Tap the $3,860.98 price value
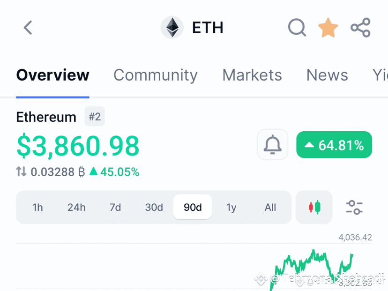 78,146
